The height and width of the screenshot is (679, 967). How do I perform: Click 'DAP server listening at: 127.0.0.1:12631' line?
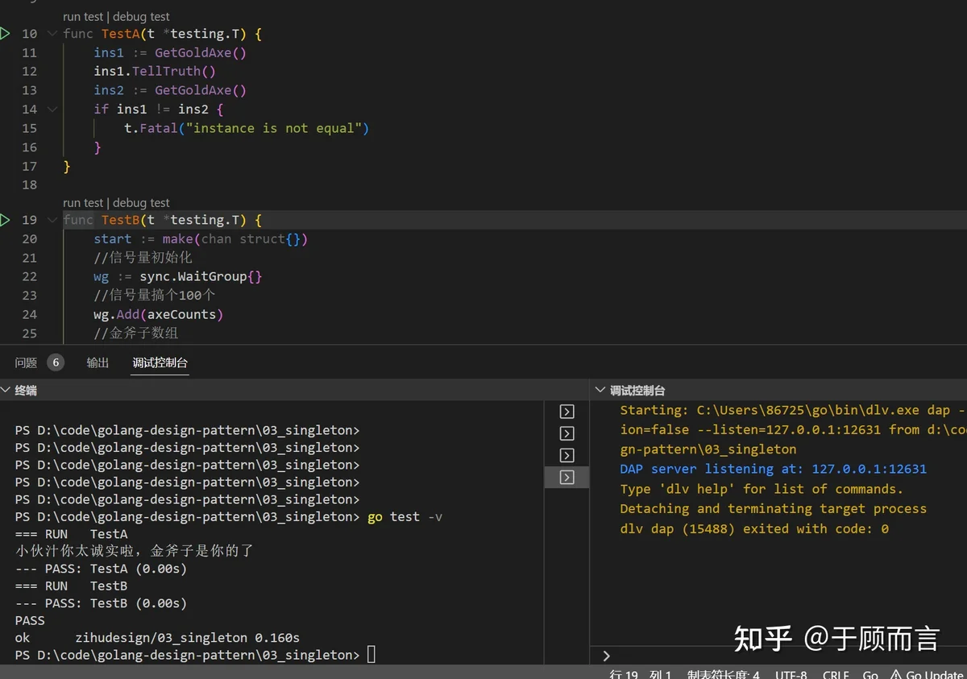tap(774, 469)
